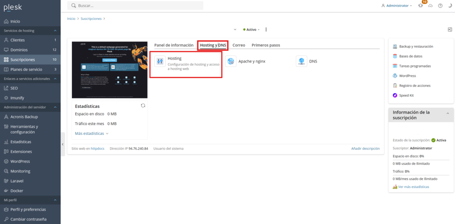Open Speed Kit in right panel
The height and width of the screenshot is (224, 455).
[408, 95]
